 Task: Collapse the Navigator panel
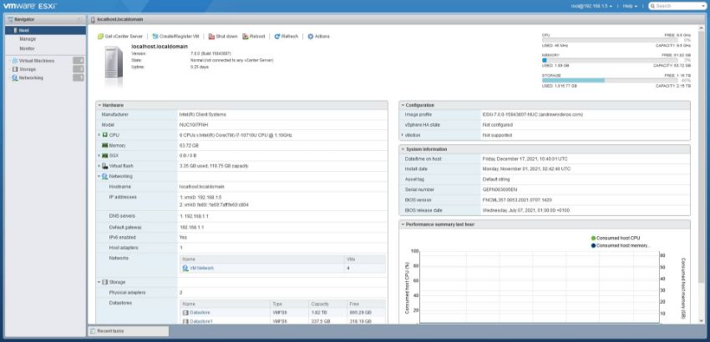[x=80, y=19]
